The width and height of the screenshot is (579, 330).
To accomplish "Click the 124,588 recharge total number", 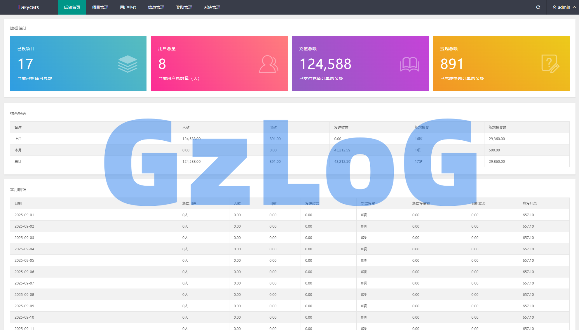I will [x=325, y=64].
